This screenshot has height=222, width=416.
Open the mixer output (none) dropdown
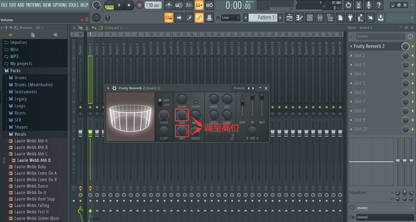(x=385, y=217)
